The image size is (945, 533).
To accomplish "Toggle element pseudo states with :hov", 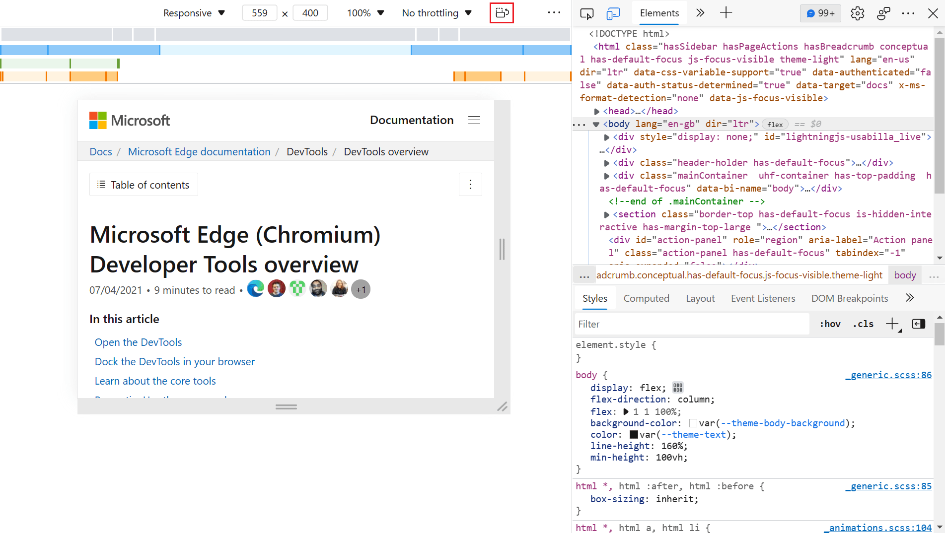I will (829, 324).
